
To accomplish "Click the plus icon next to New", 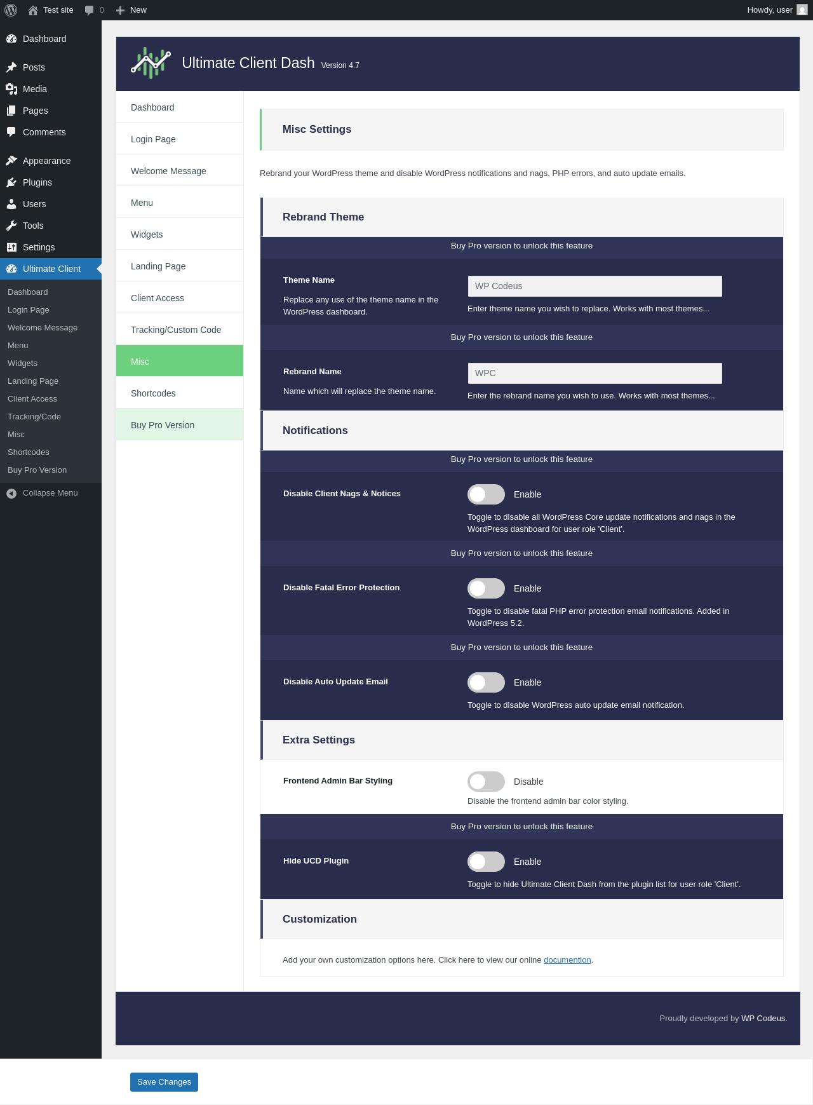I will 120,10.
